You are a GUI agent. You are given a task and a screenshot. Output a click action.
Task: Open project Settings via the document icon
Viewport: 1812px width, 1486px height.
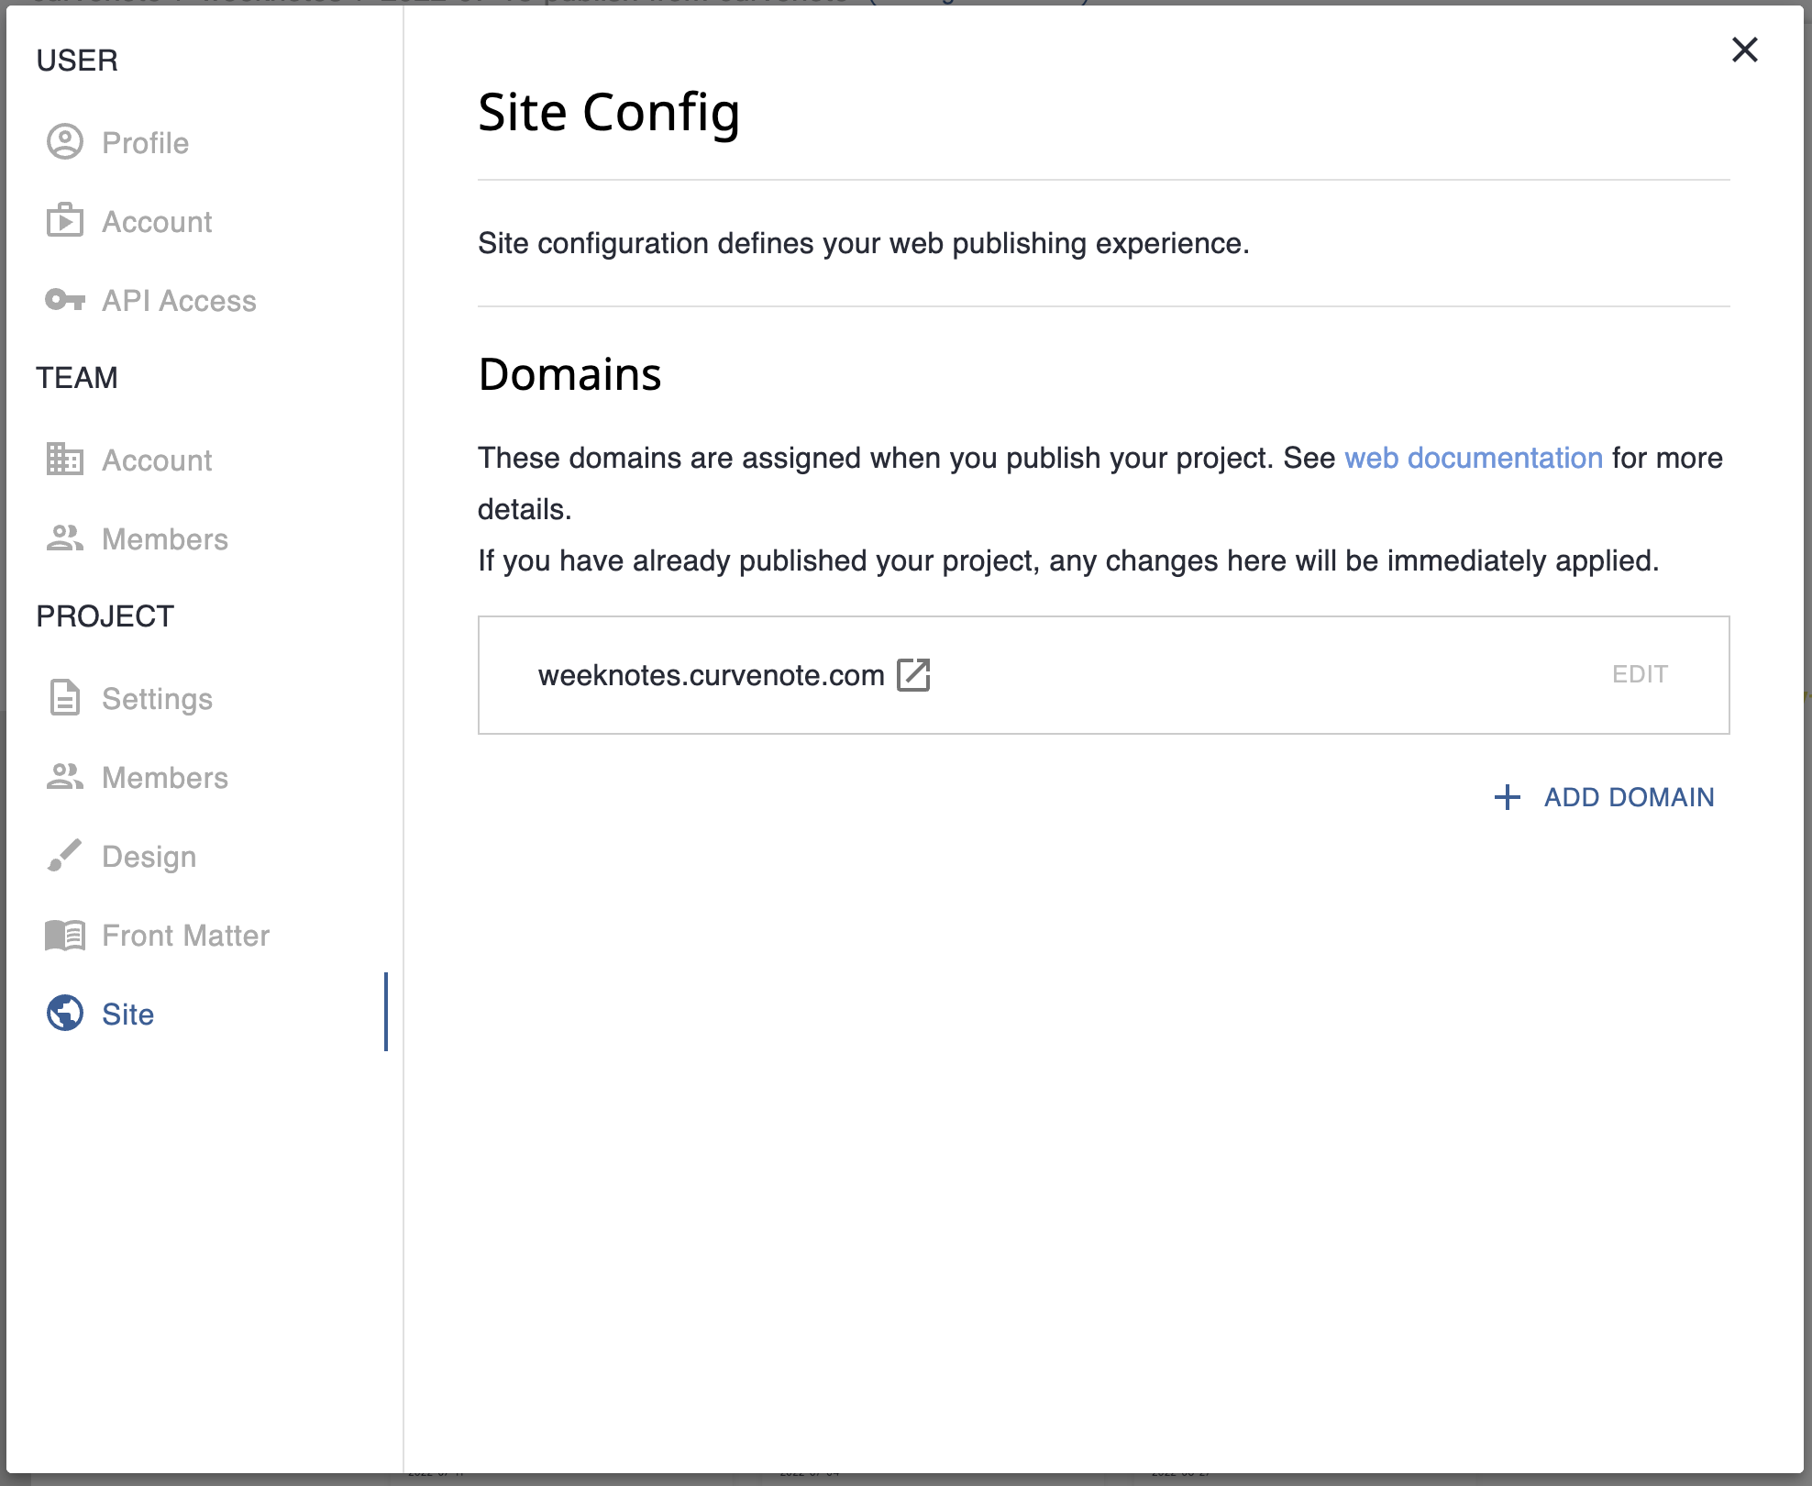click(x=66, y=698)
